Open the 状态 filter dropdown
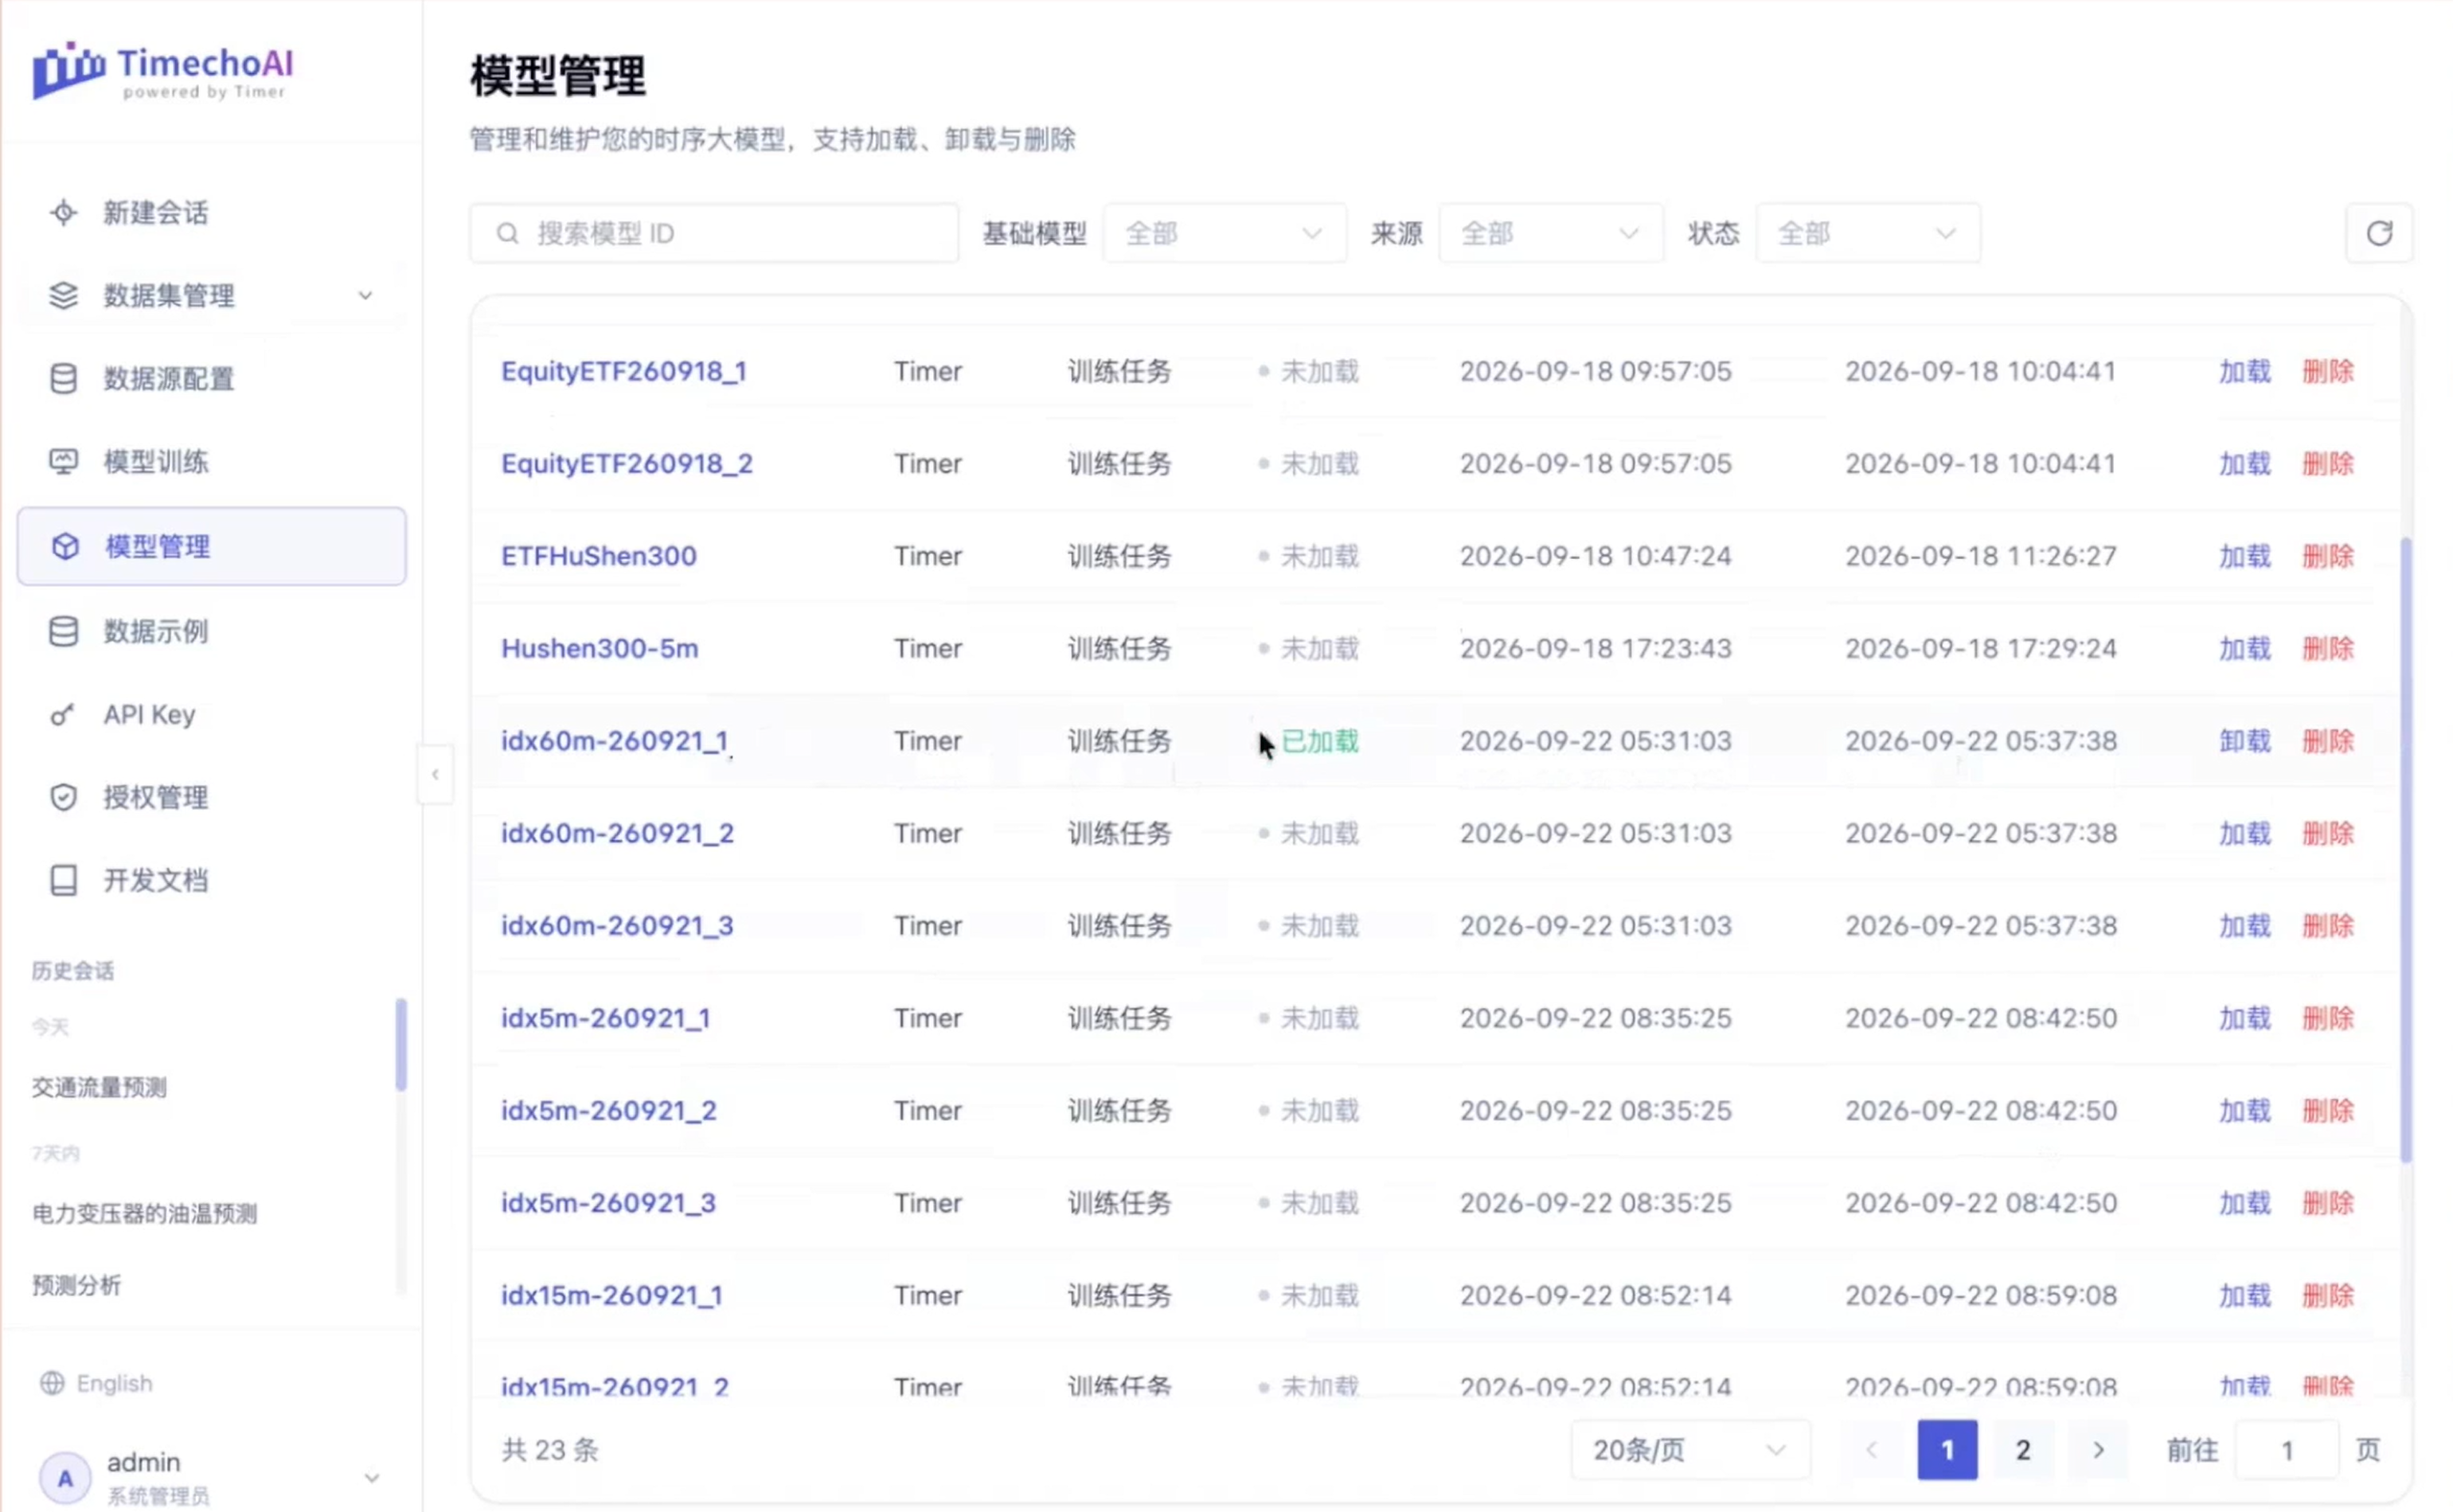 pos(1868,234)
